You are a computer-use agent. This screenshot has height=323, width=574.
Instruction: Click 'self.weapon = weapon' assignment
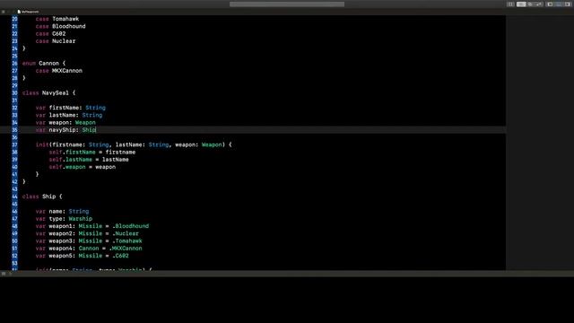[x=83, y=167]
